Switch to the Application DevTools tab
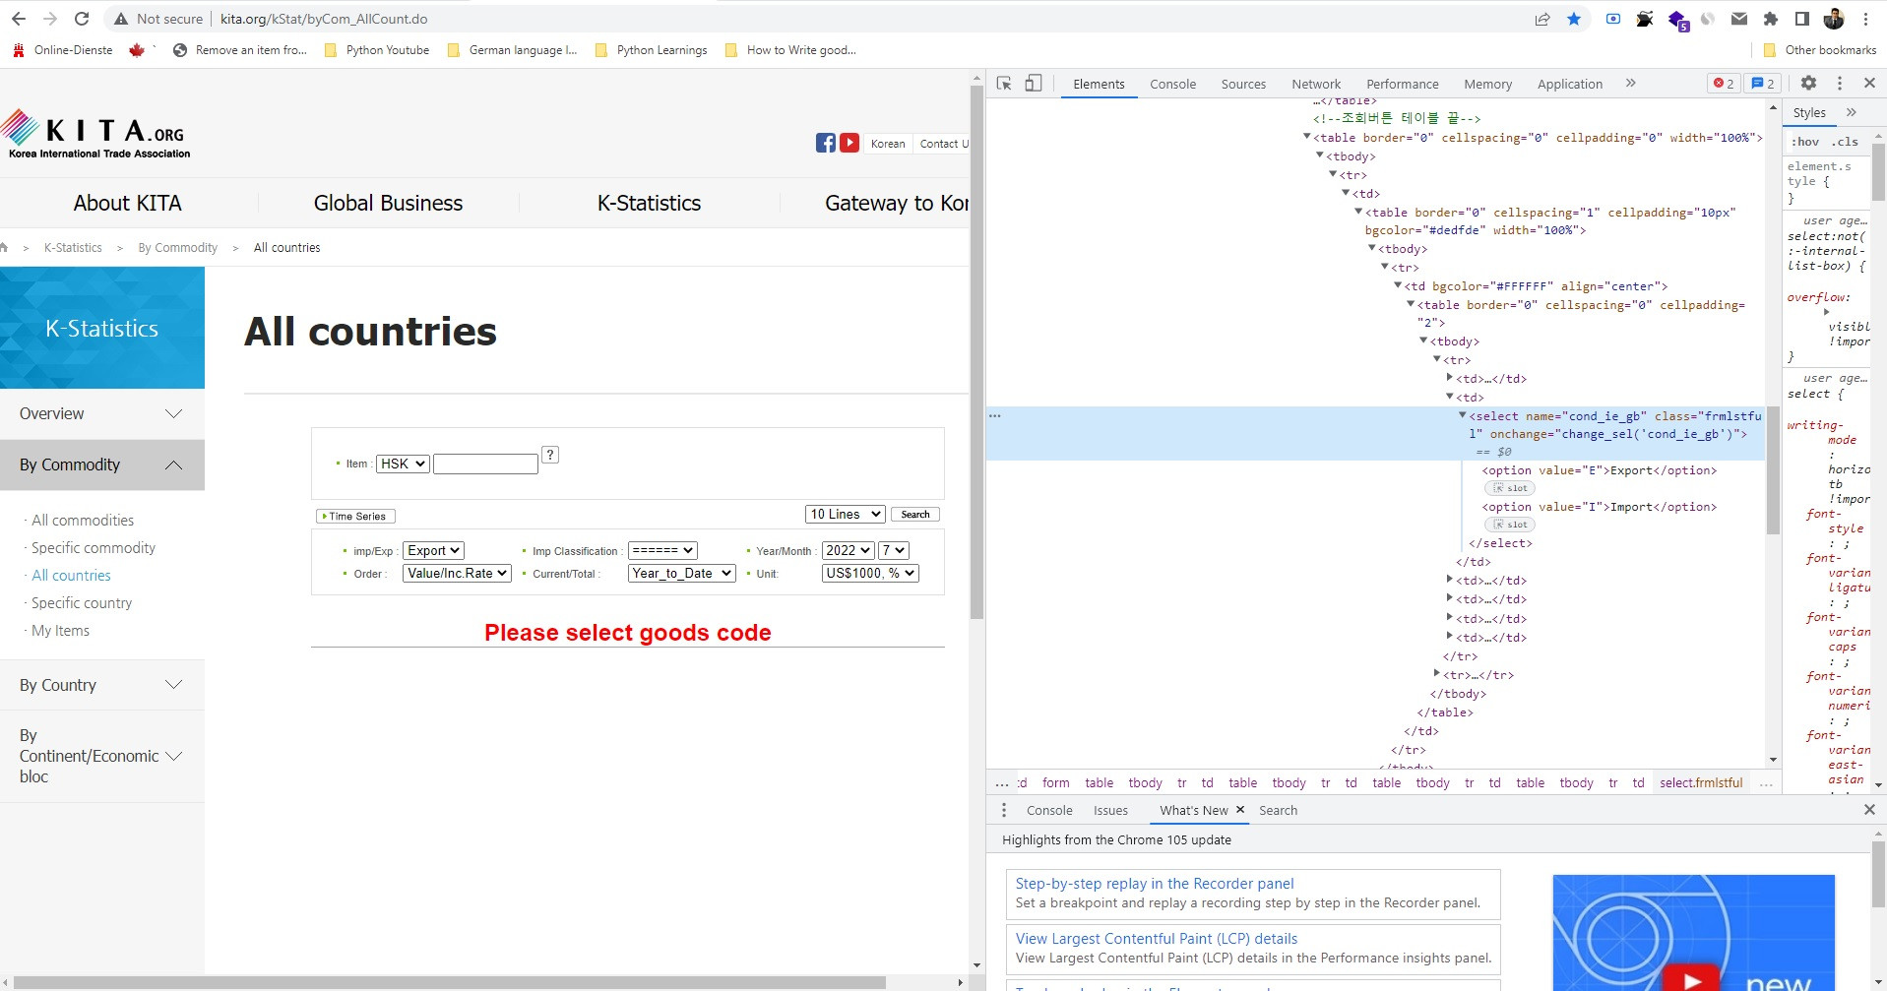Screen dimensions: 1887x991 click(1570, 84)
